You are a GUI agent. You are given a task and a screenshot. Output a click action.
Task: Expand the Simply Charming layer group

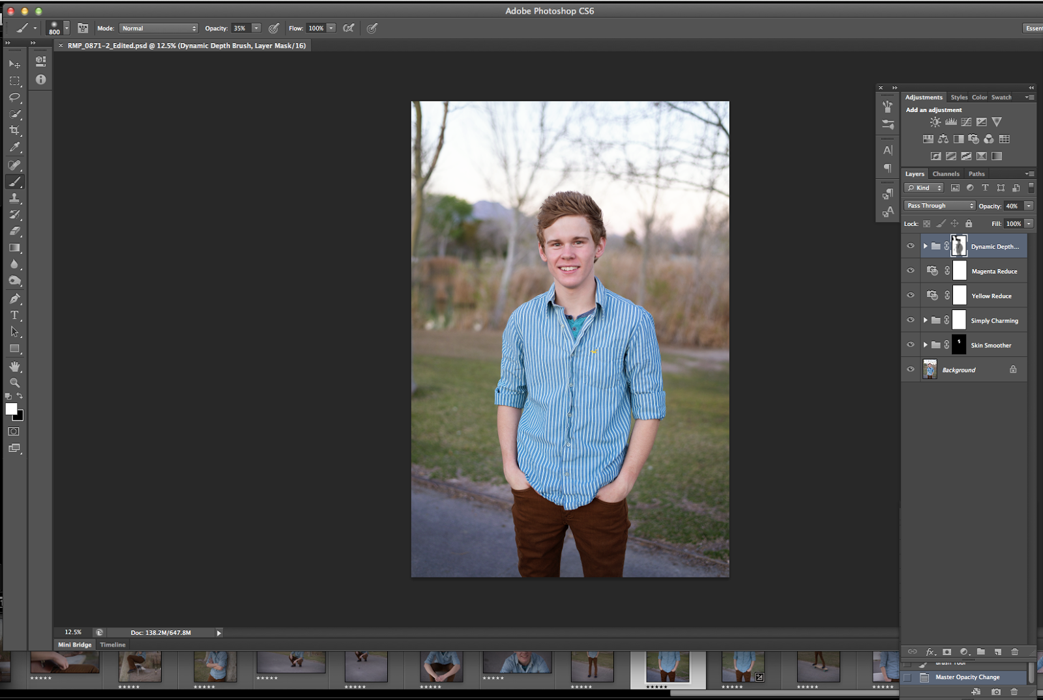[925, 320]
